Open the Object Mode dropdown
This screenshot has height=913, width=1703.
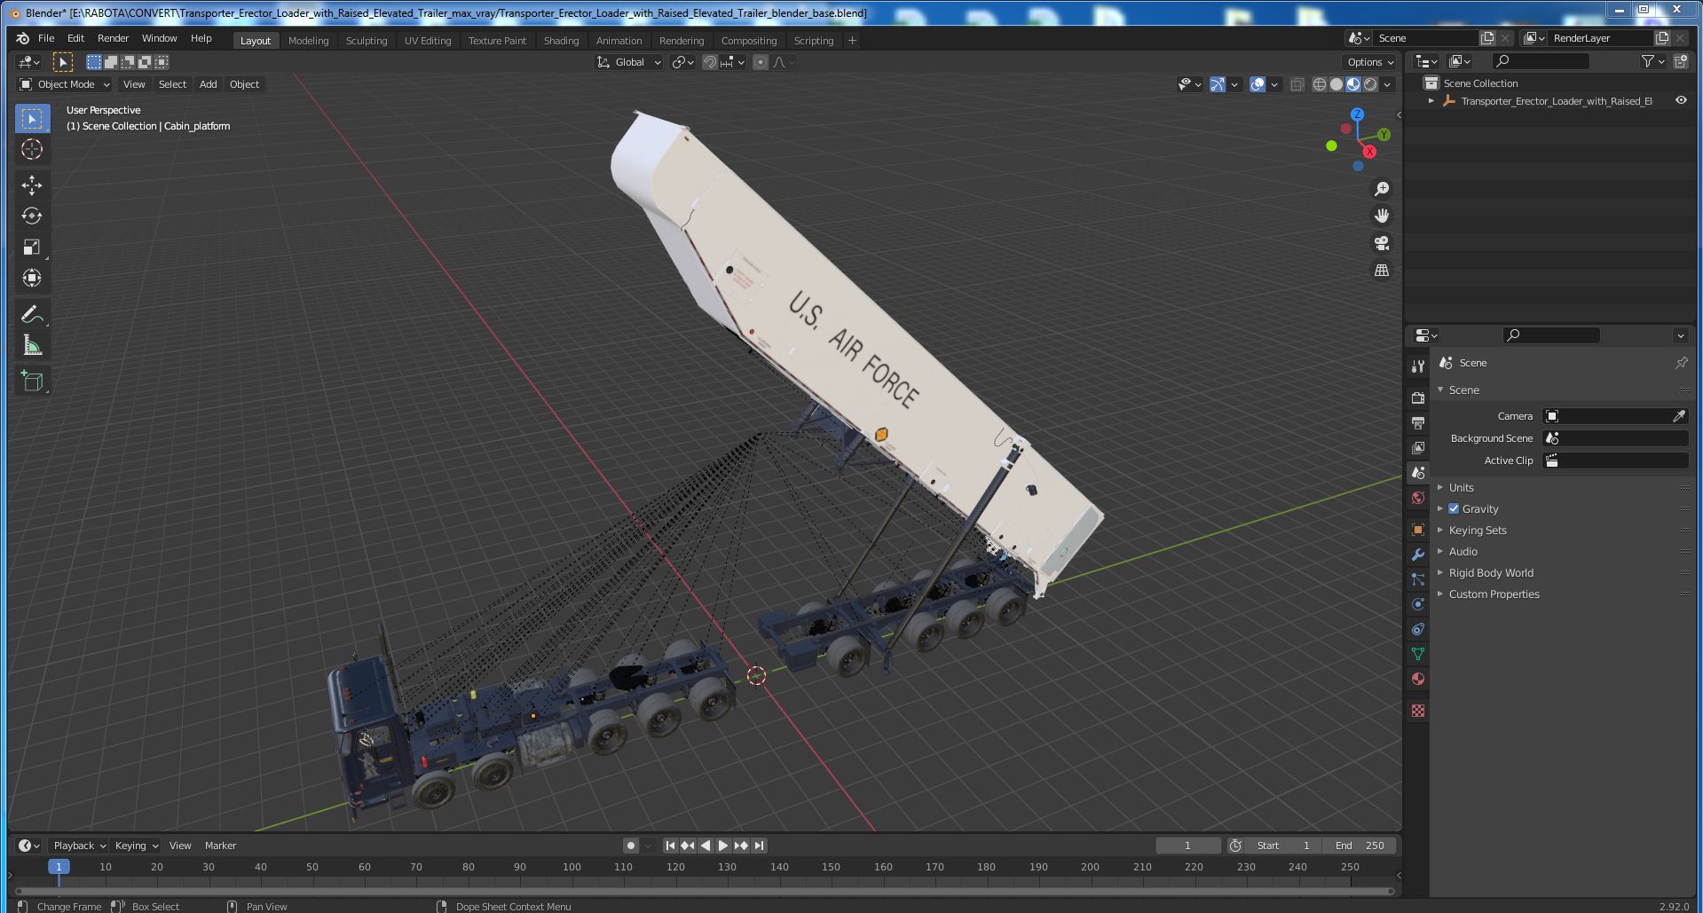[65, 84]
